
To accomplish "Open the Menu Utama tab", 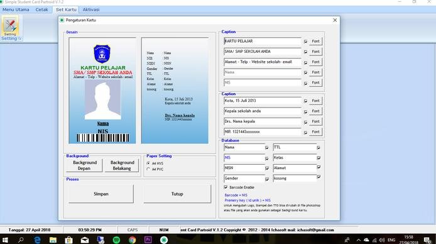I will pyautogui.click(x=16, y=9).
